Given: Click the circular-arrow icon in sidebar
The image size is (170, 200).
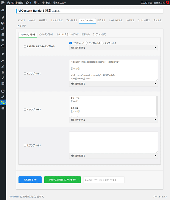Looking at the screenshot, I should 3,46.
